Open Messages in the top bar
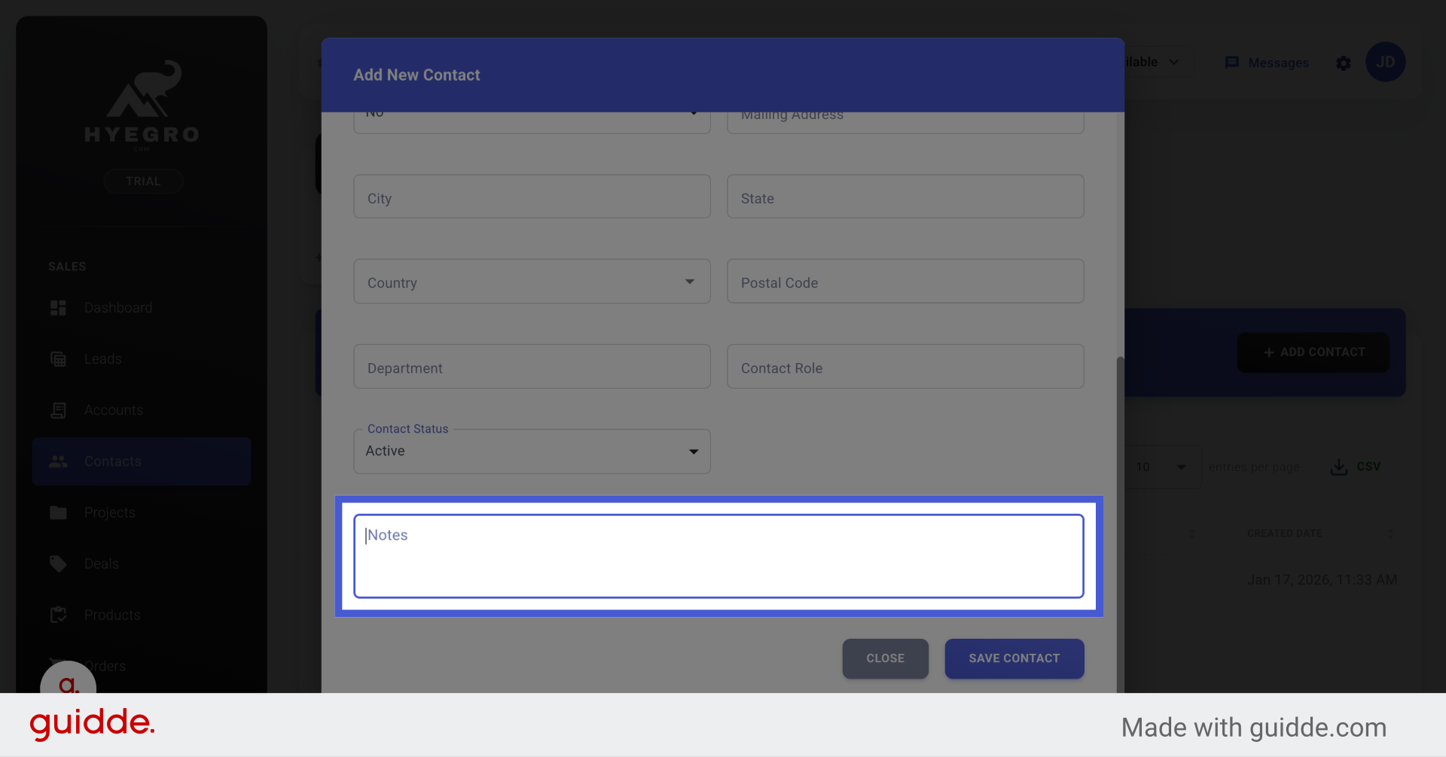 coord(1268,63)
